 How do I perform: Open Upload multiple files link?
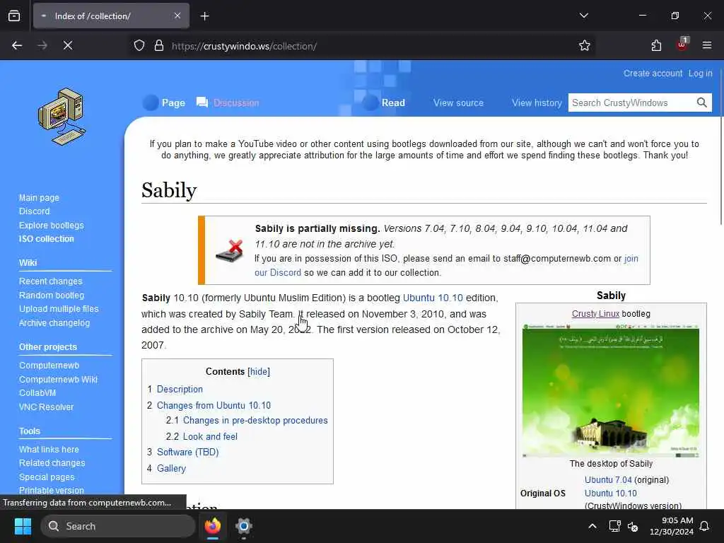pos(59,309)
